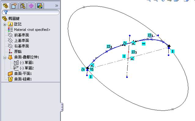Click the tangent relation icon near spline apex
The width and height of the screenshot is (195, 121).
click(125, 43)
